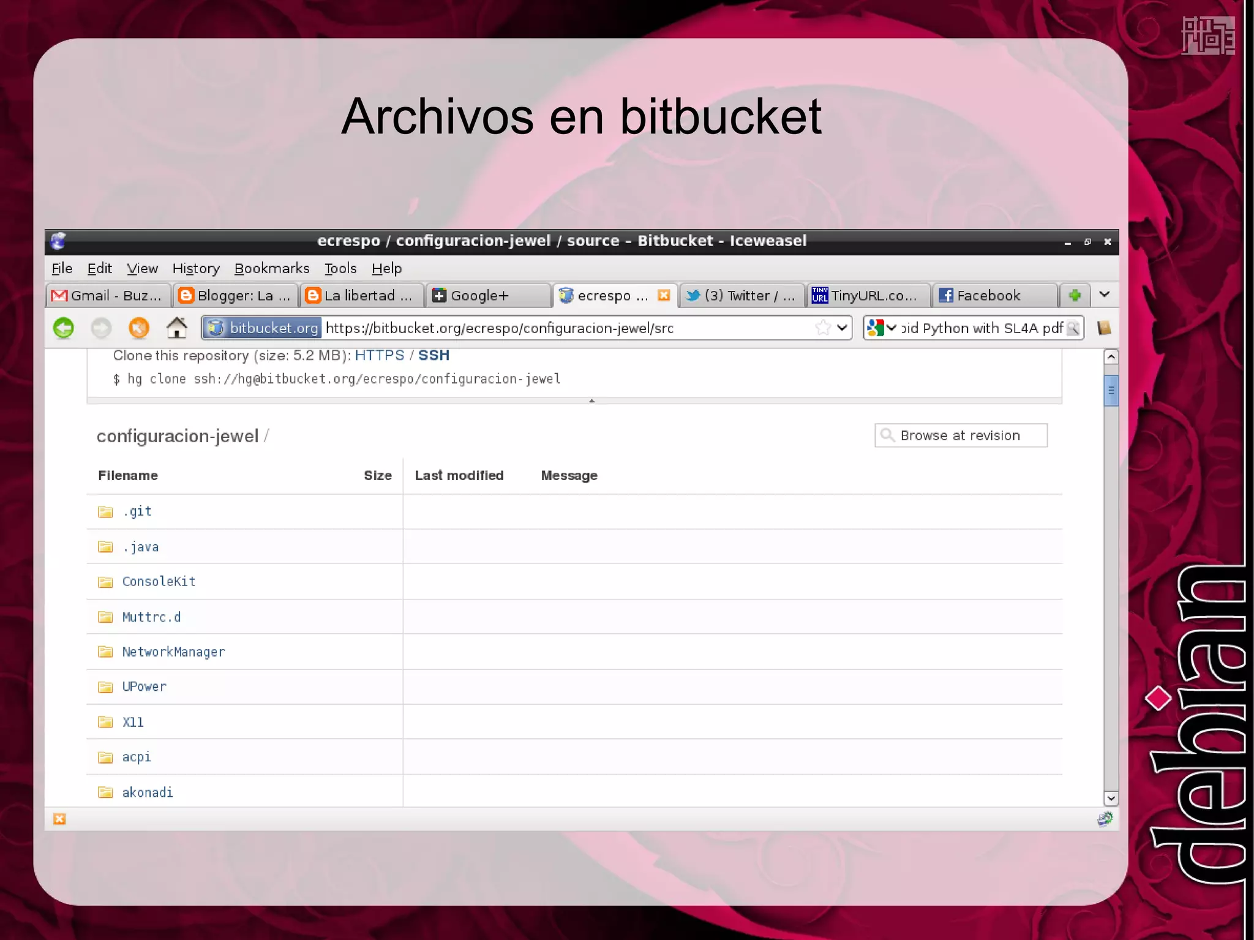Screen dimensions: 1254x940
Task: Open the Help menu
Action: click(386, 268)
